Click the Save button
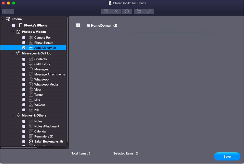 [x=227, y=156]
